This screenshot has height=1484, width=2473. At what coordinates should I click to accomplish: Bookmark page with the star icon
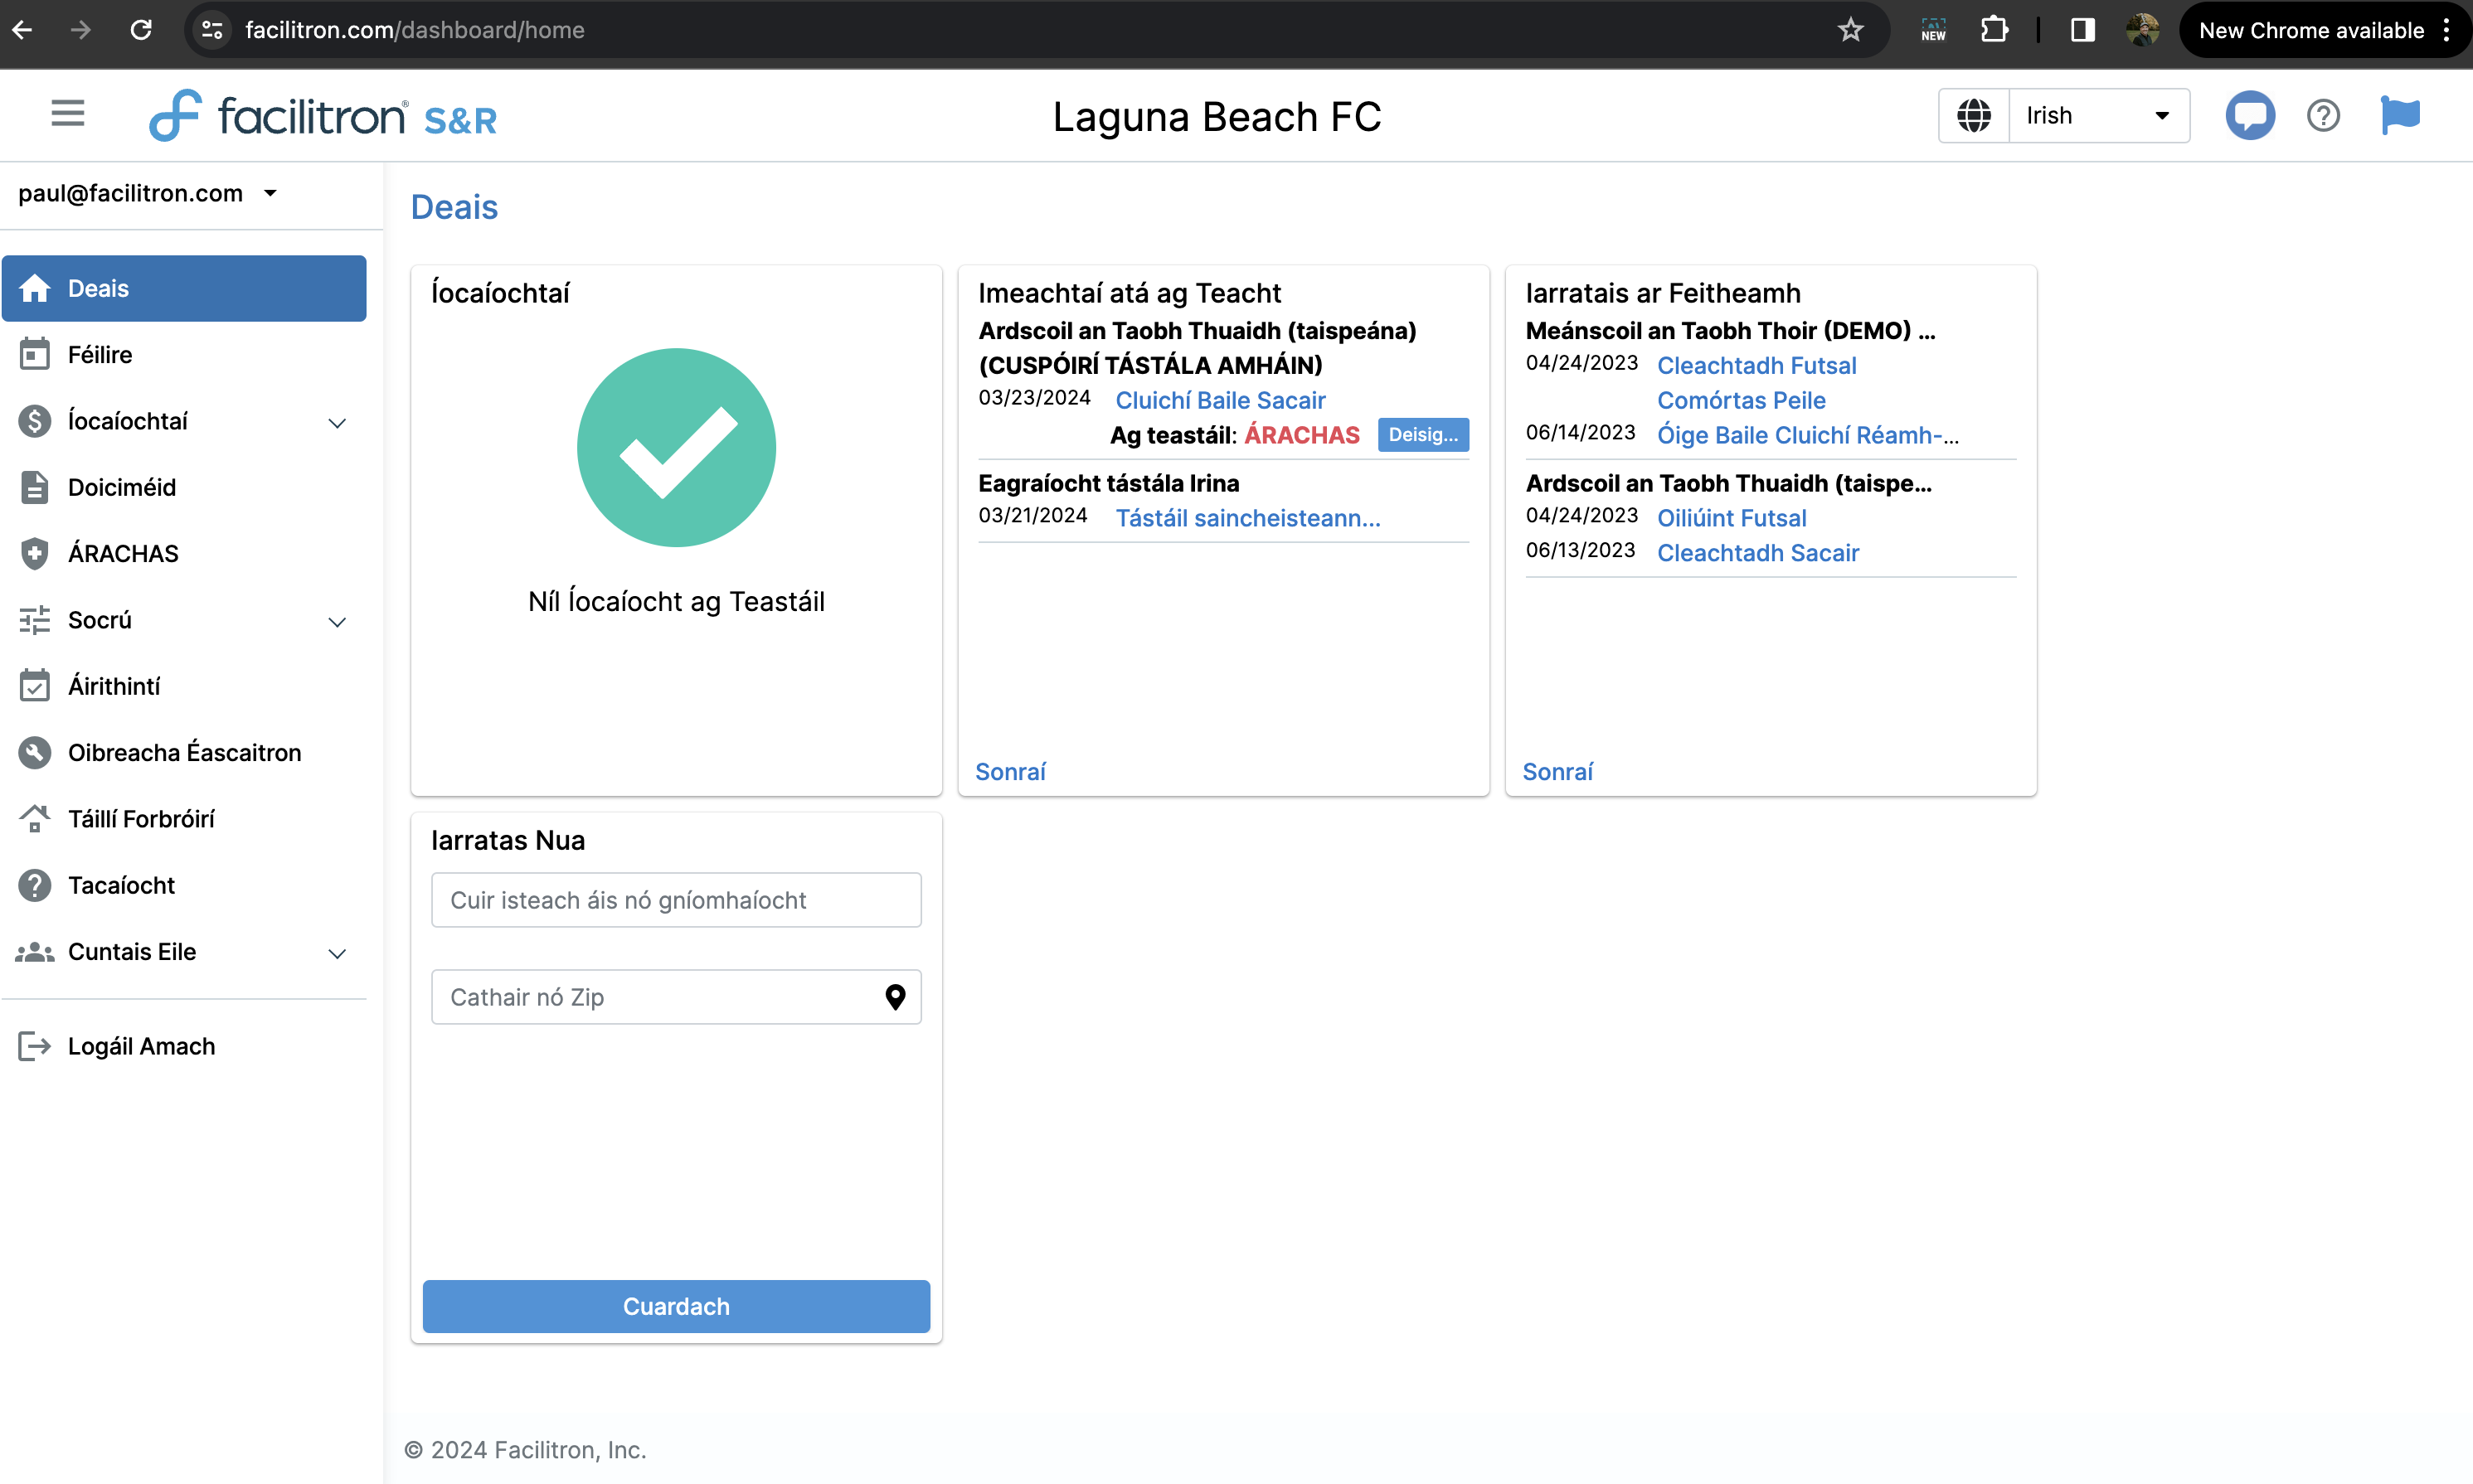pyautogui.click(x=1850, y=30)
